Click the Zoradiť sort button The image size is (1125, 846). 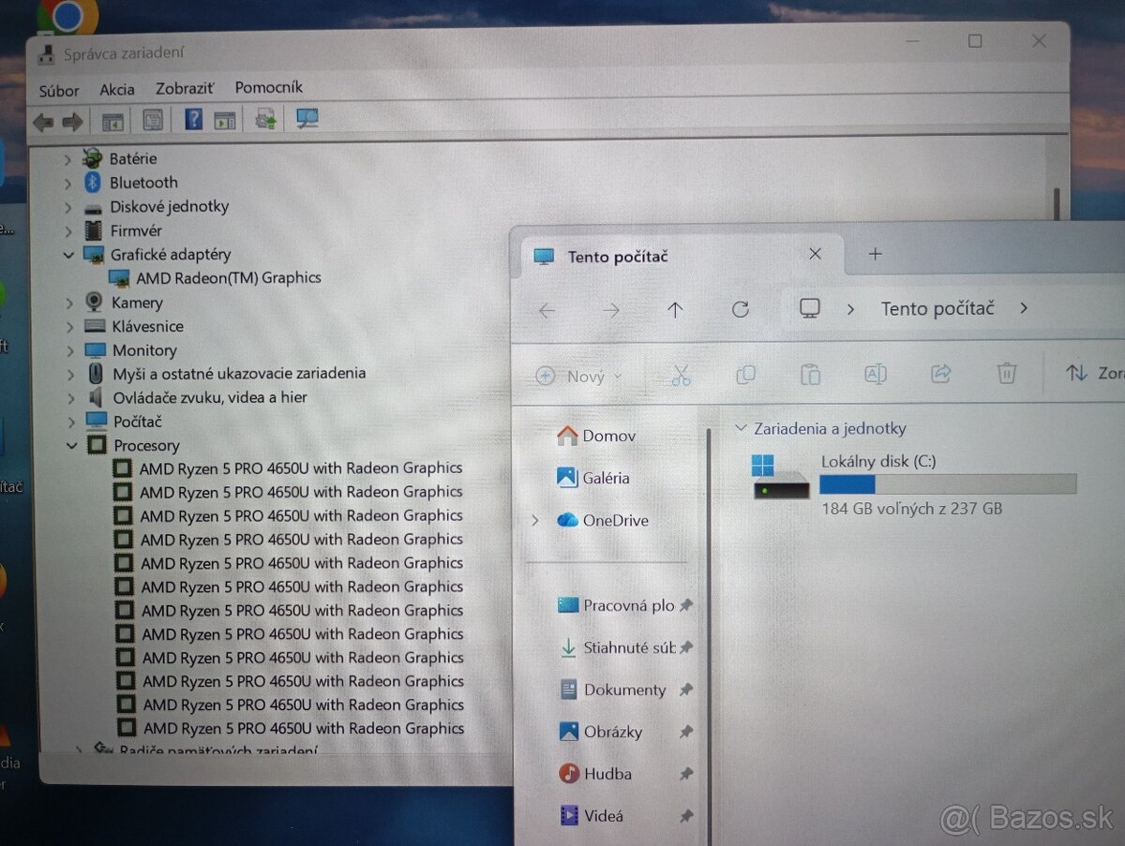click(1095, 373)
